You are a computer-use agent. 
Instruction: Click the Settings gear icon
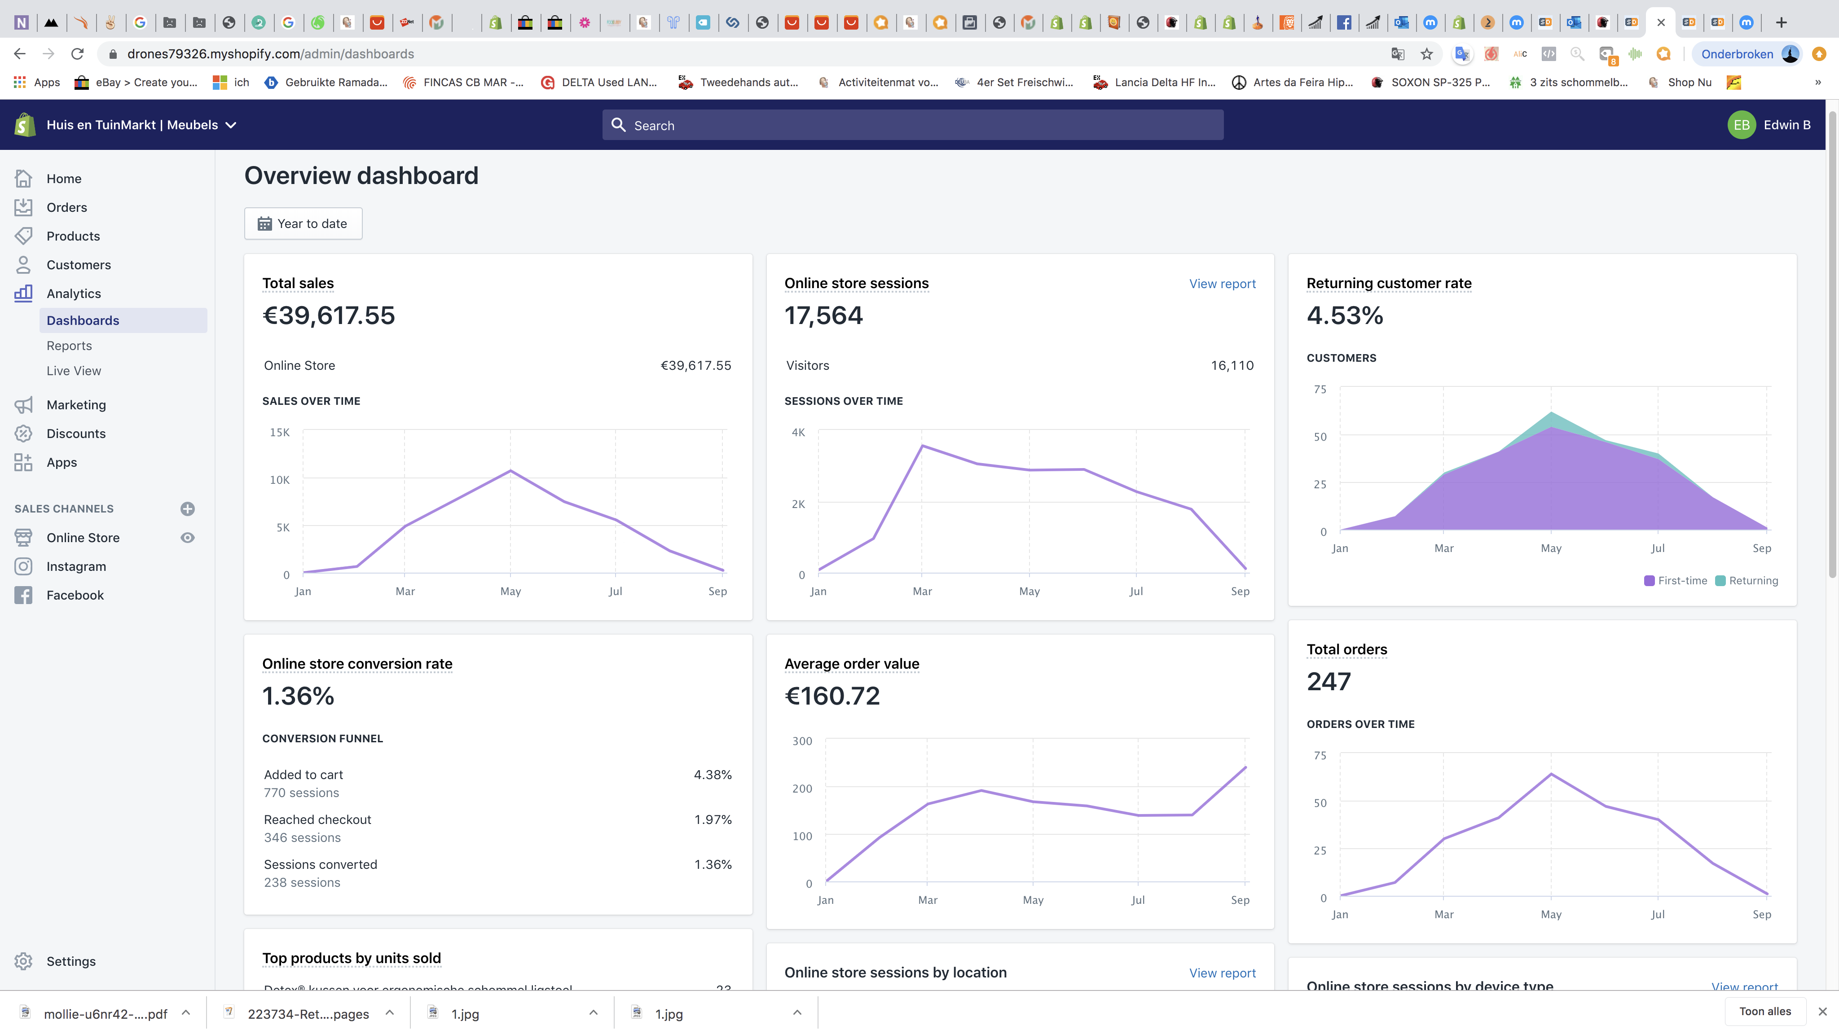click(x=23, y=961)
